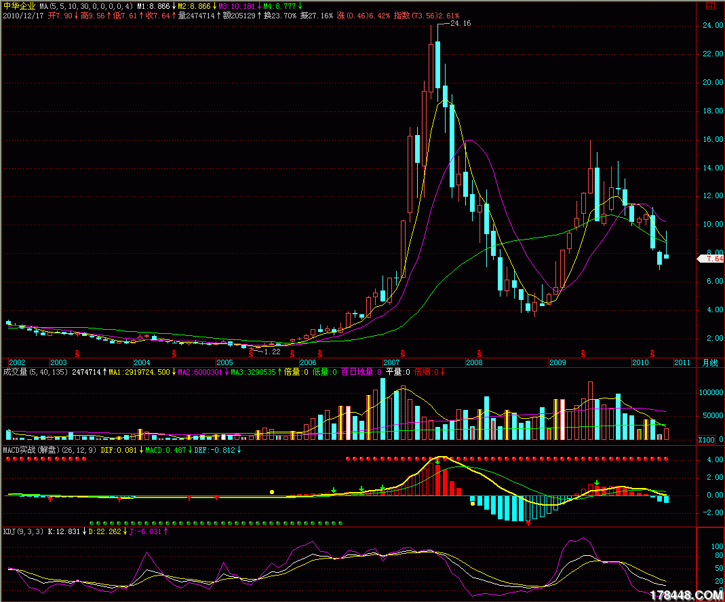Select the 月线 period label
Viewport: 725px width, 602px height.
(709, 362)
